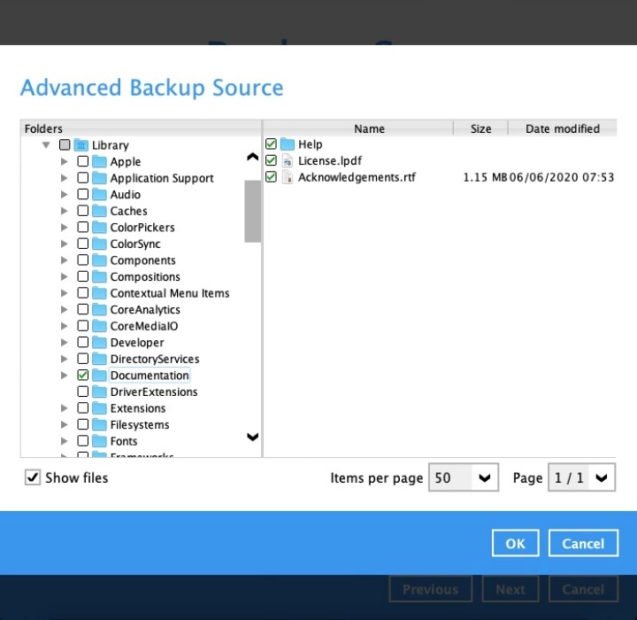Click the folder tree scrollbar thumb
Viewport: 637px width, 620px height.
[253, 211]
